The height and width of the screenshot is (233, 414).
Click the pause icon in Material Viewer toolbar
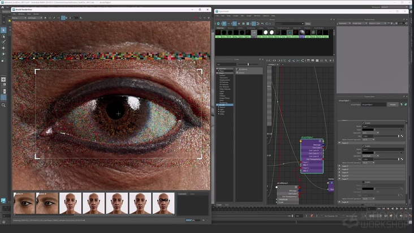(391, 23)
